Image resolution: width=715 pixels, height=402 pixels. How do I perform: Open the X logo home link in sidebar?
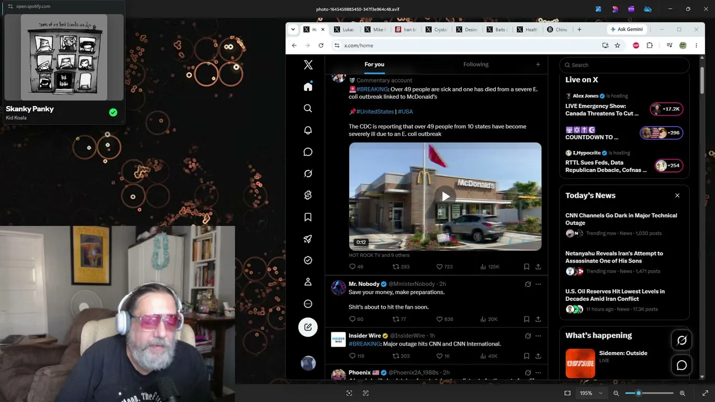pyautogui.click(x=308, y=65)
